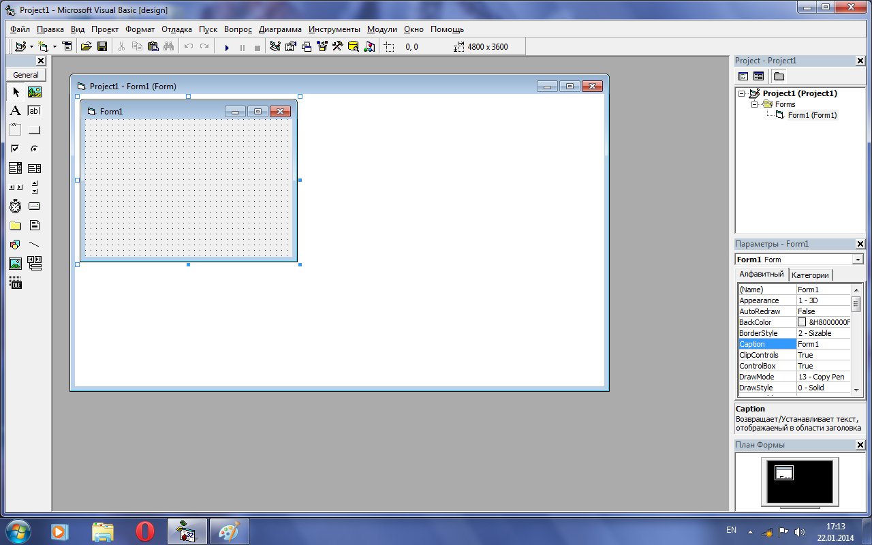Click View Object icon in Project panel
This screenshot has width=872, height=545.
click(x=758, y=76)
